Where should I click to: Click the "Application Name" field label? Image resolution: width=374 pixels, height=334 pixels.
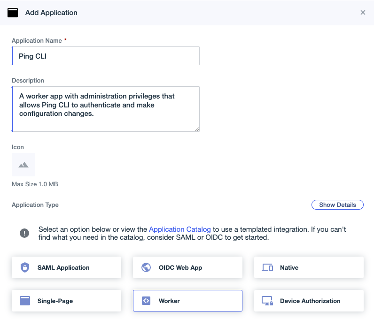(37, 41)
